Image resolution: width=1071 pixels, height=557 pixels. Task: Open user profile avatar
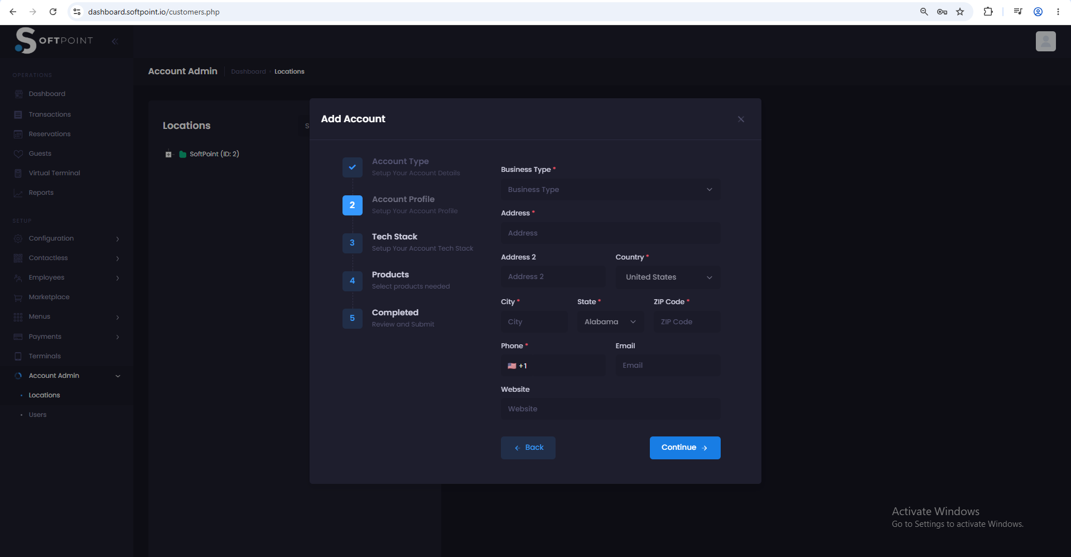pyautogui.click(x=1046, y=41)
